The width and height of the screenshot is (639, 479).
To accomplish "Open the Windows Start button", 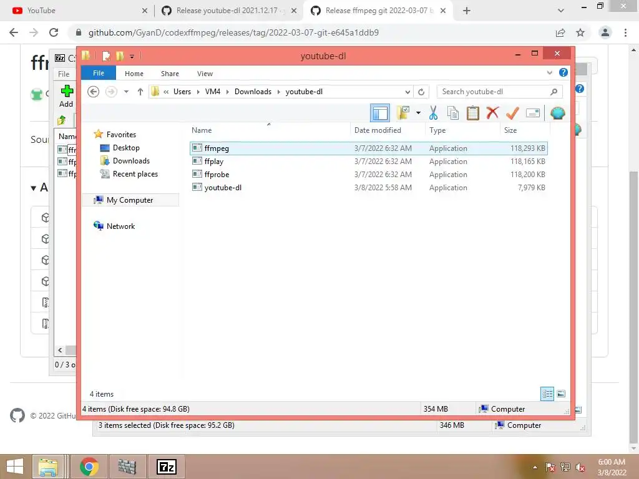I will (x=15, y=467).
